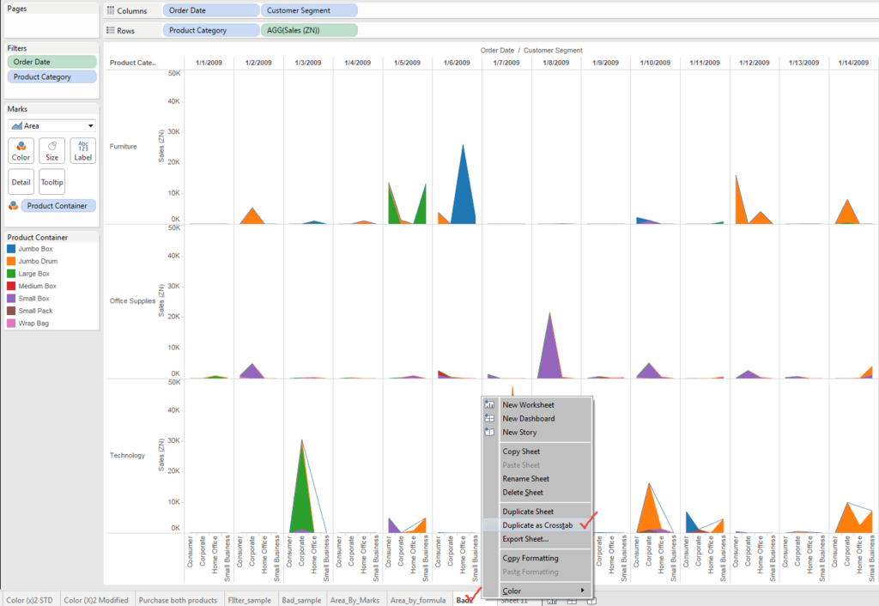
Task: Click the Size button on Marks card
Action: 52,151
